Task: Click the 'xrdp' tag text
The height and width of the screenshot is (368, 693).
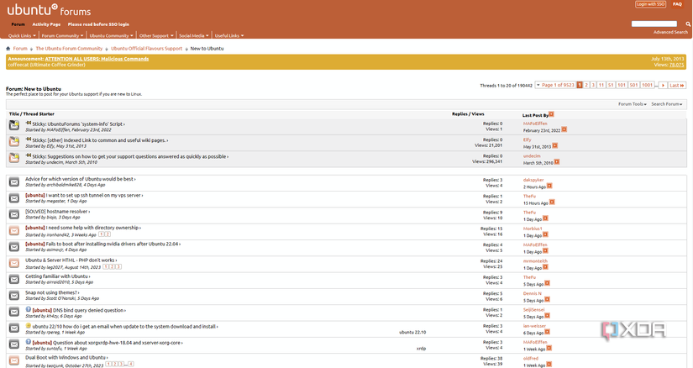Action: 421,349
